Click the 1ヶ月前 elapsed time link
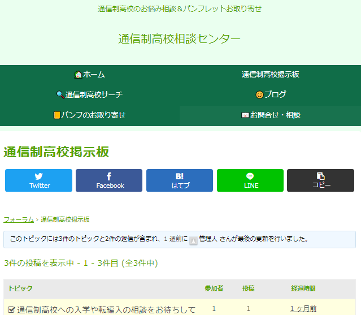 (x=303, y=309)
